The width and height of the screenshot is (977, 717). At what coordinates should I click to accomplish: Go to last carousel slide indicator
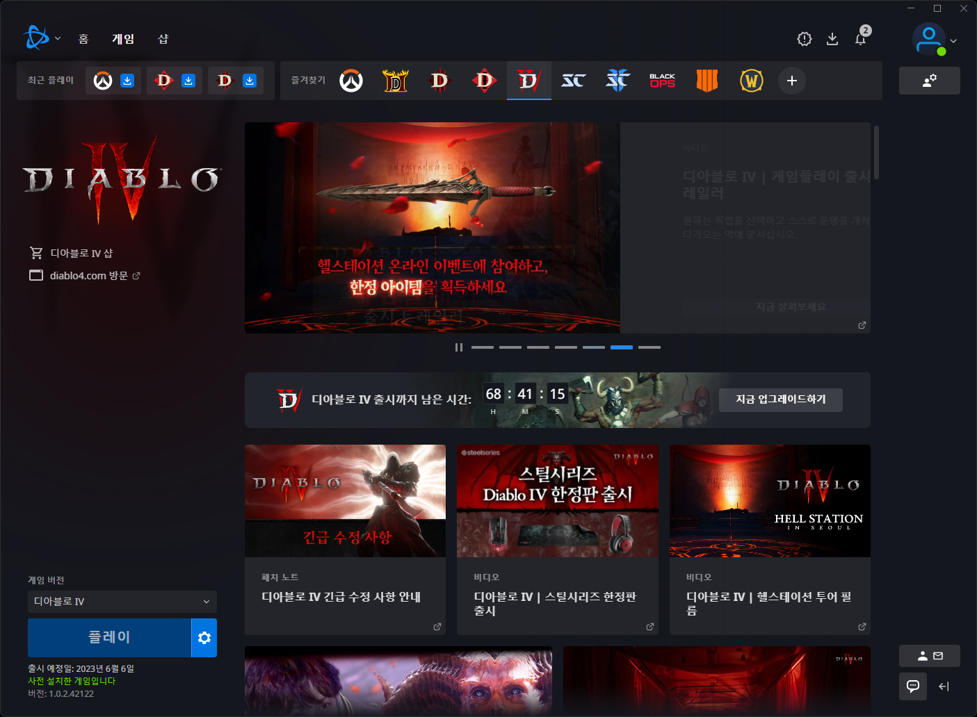point(649,347)
